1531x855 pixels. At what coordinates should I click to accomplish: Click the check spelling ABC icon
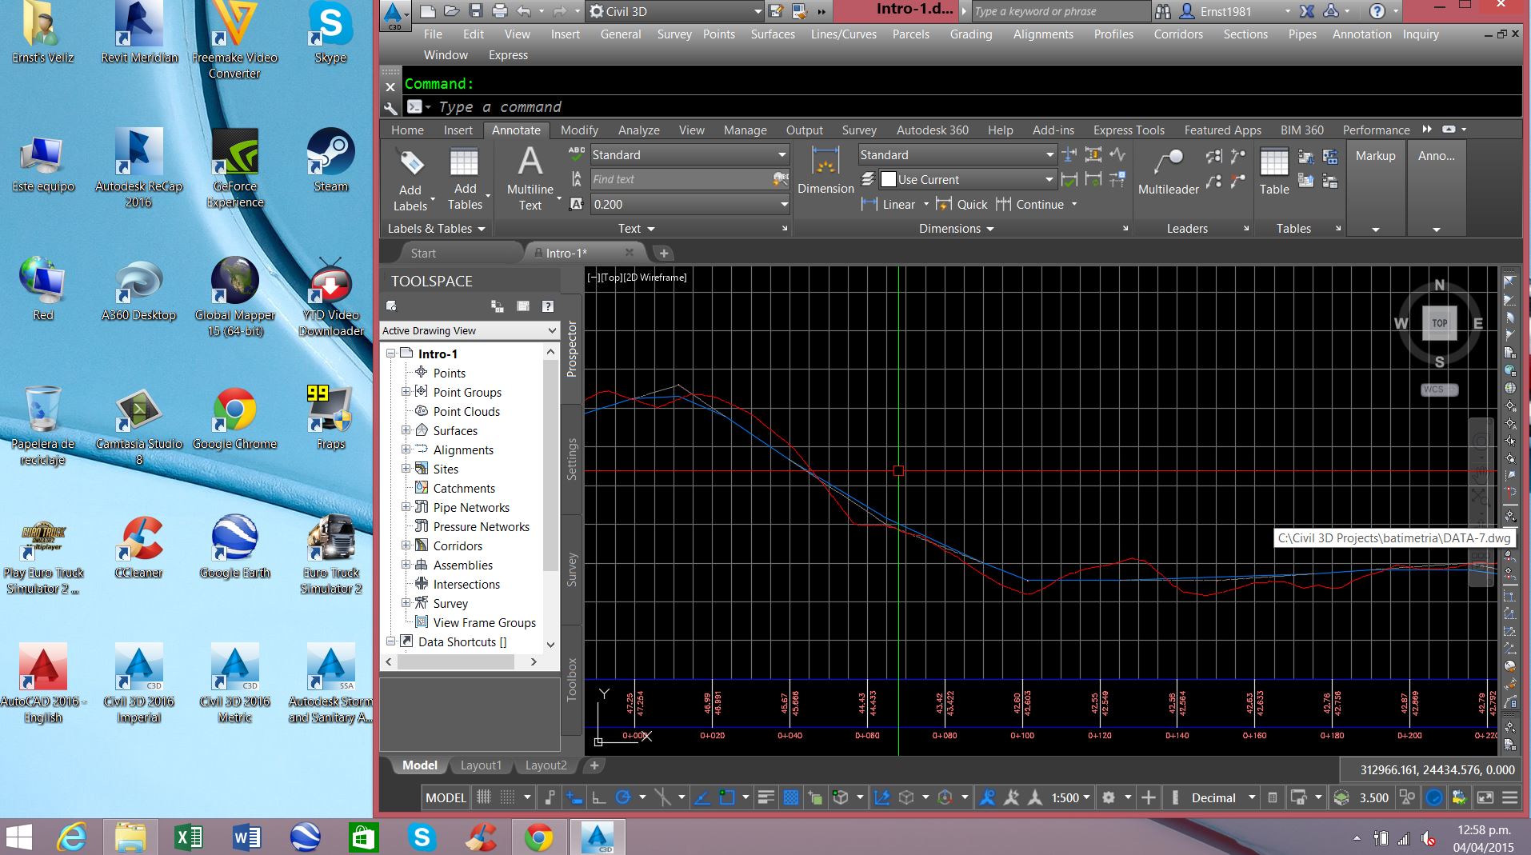click(576, 154)
